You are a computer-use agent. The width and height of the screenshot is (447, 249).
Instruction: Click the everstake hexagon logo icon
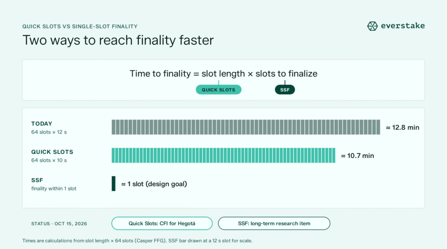click(372, 26)
